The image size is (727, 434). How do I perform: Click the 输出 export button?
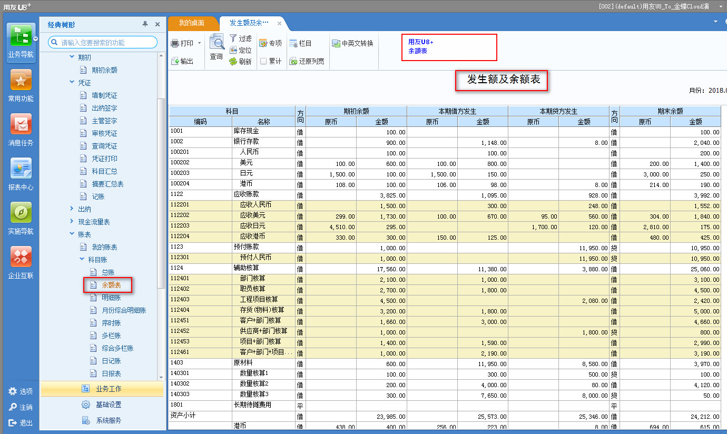click(x=182, y=61)
